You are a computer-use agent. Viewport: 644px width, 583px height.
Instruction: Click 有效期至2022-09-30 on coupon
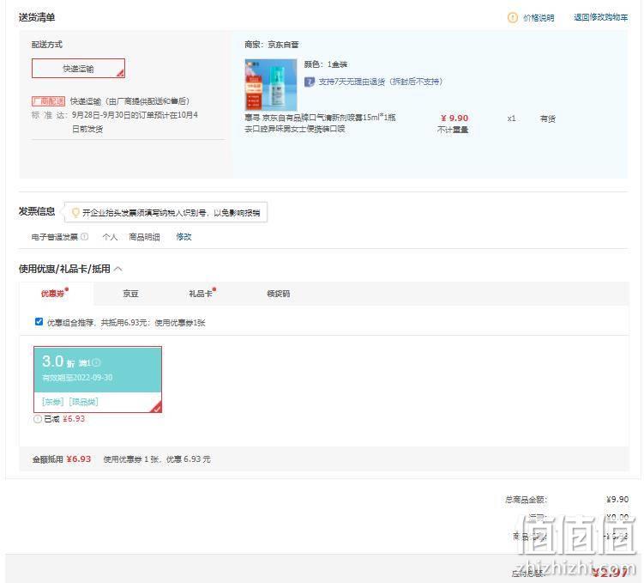[77, 378]
